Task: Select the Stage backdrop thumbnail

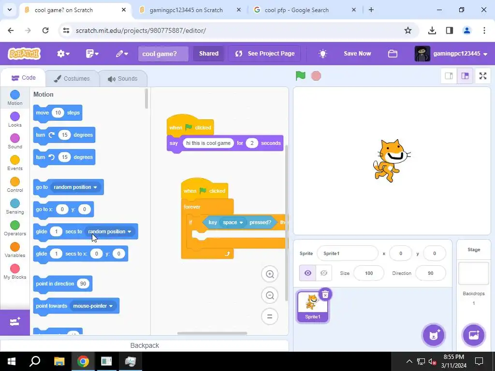Action: click(474, 273)
